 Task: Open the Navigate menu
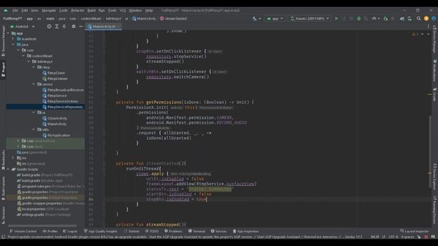(49, 10)
